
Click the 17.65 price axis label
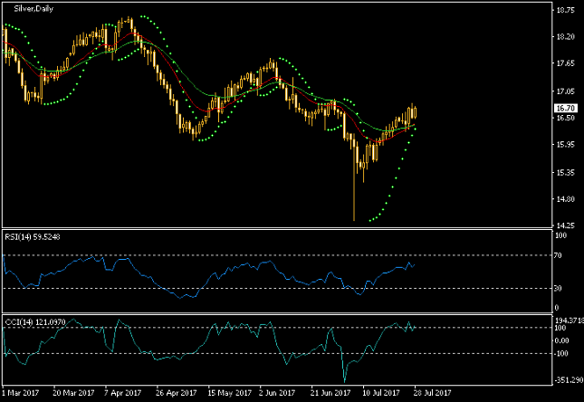[x=565, y=63]
